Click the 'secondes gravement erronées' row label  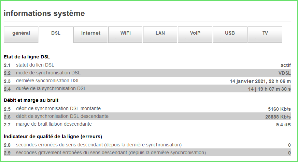click(111, 153)
